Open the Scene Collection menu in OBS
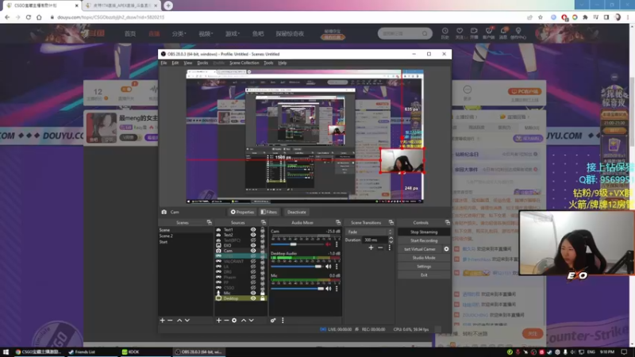The height and width of the screenshot is (357, 635). coord(244,63)
